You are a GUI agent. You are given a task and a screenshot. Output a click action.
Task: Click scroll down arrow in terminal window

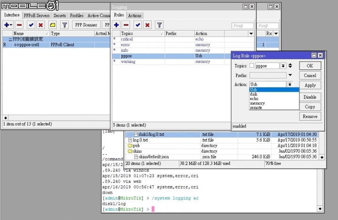point(320,209)
